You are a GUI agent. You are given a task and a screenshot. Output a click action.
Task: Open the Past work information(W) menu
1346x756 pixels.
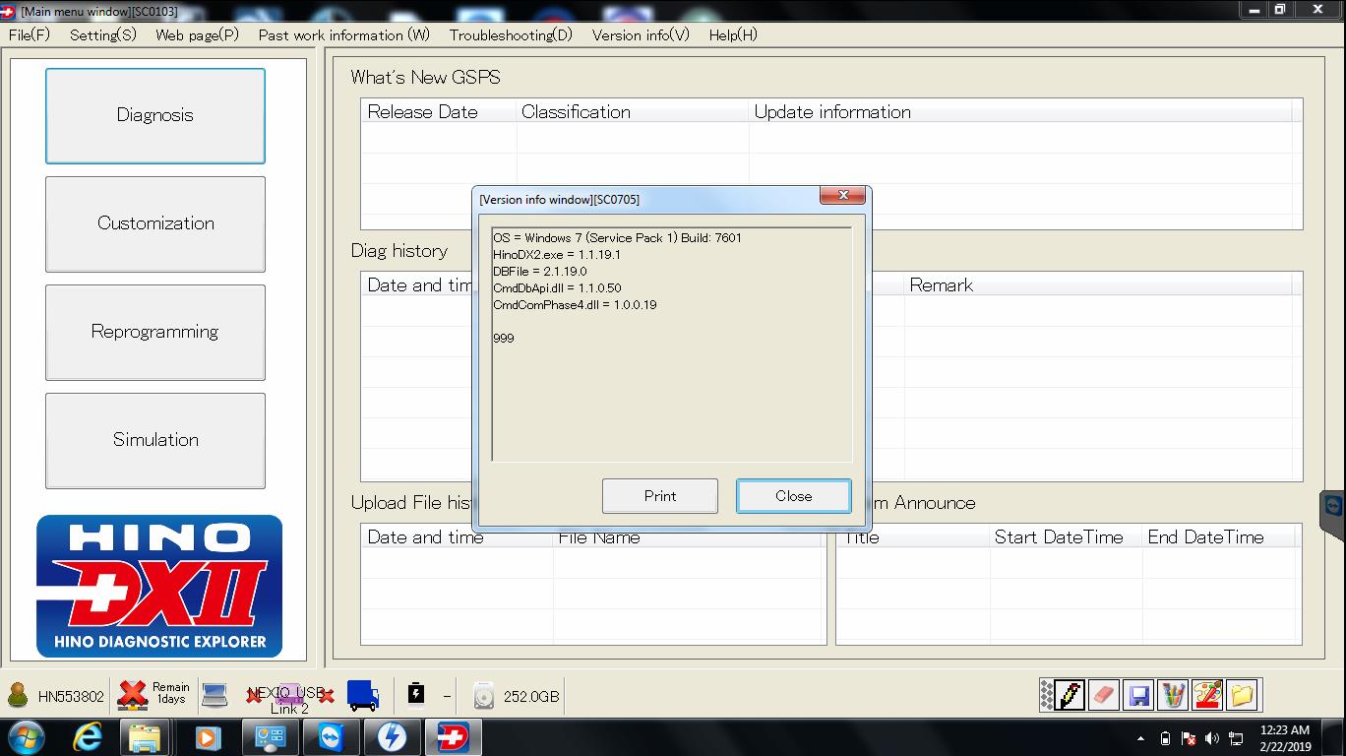(343, 34)
